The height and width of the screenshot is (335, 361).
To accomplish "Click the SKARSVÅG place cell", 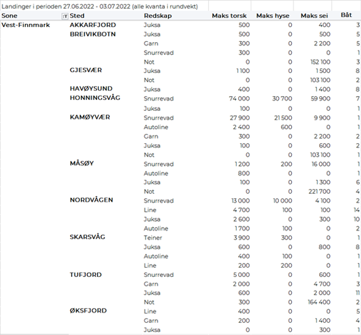I will pyautogui.click(x=88, y=237).
